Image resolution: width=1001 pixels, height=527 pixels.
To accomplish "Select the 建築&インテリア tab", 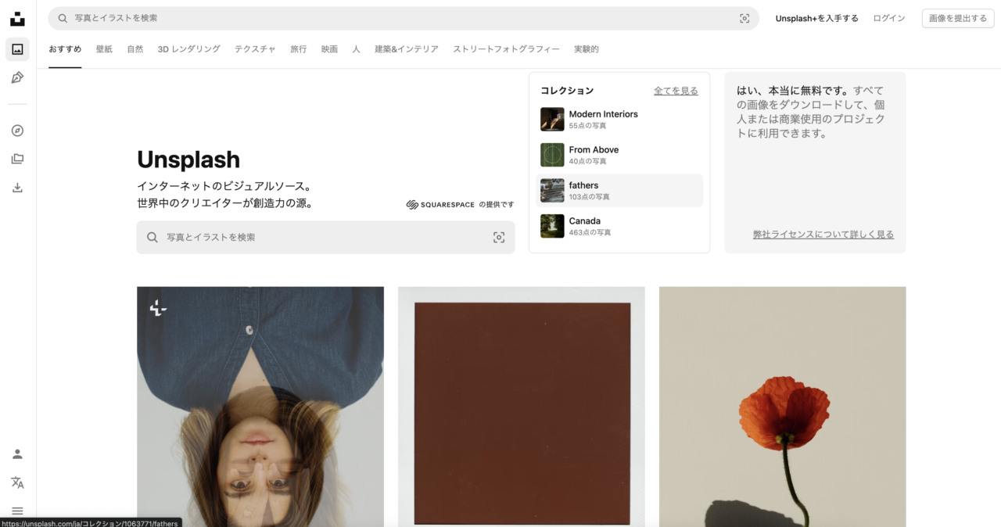I will pyautogui.click(x=407, y=49).
